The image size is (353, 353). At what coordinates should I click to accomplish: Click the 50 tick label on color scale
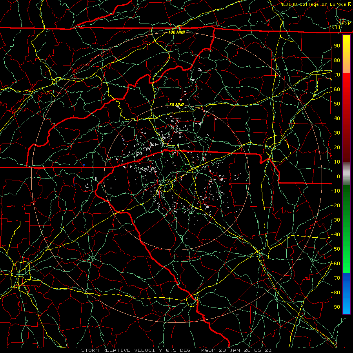point(337,104)
